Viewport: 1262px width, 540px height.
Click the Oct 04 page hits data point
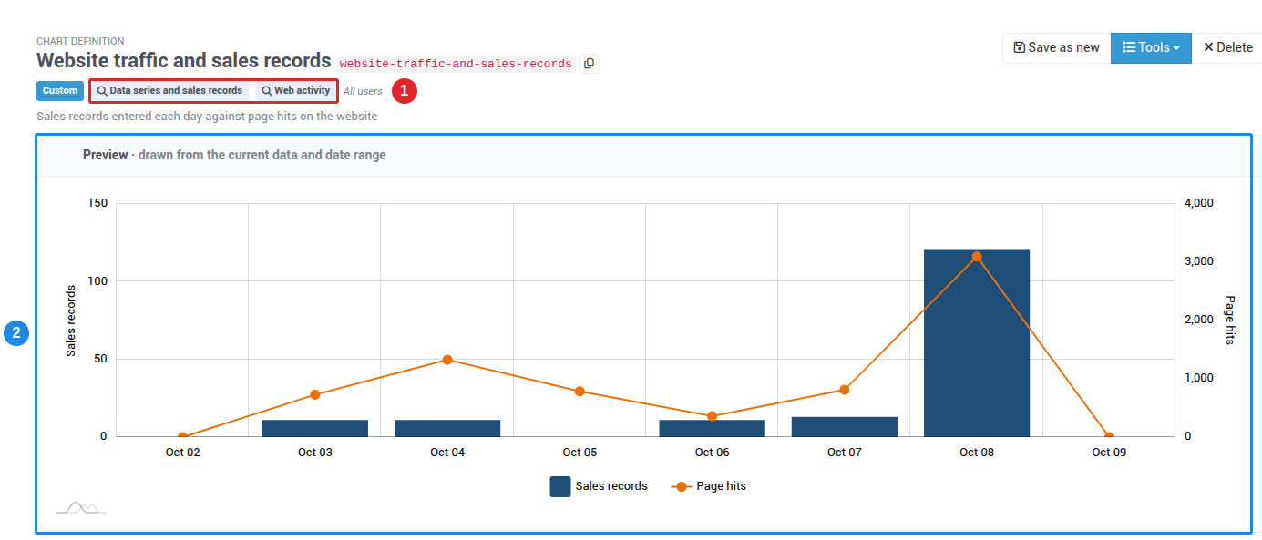(x=447, y=360)
